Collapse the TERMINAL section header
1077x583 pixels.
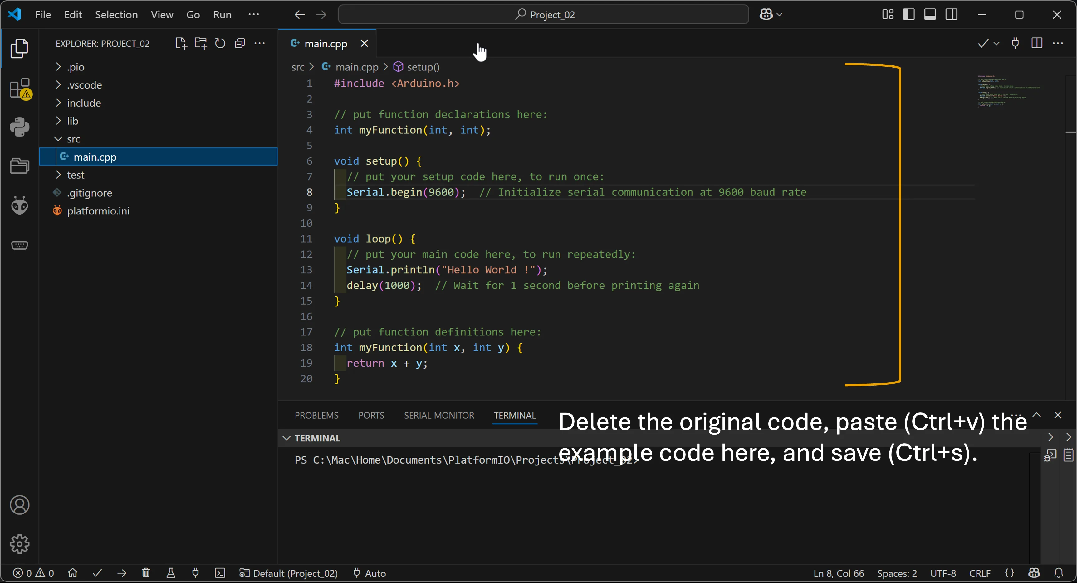(317, 438)
